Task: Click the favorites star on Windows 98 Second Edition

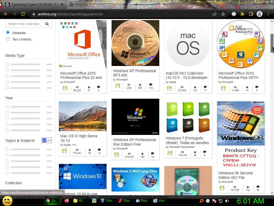Action: (248, 187)
